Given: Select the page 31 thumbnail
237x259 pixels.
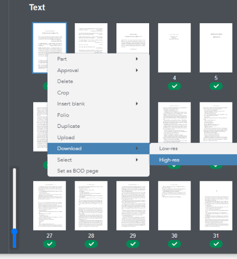Looking at the screenshot, I should coord(216,205).
